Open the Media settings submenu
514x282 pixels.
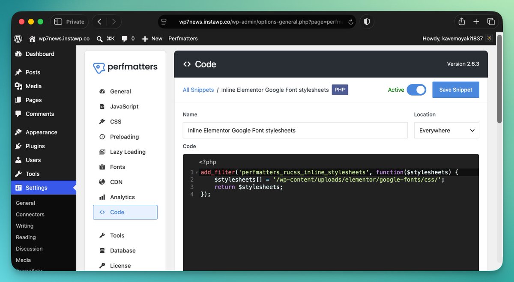coord(23,260)
